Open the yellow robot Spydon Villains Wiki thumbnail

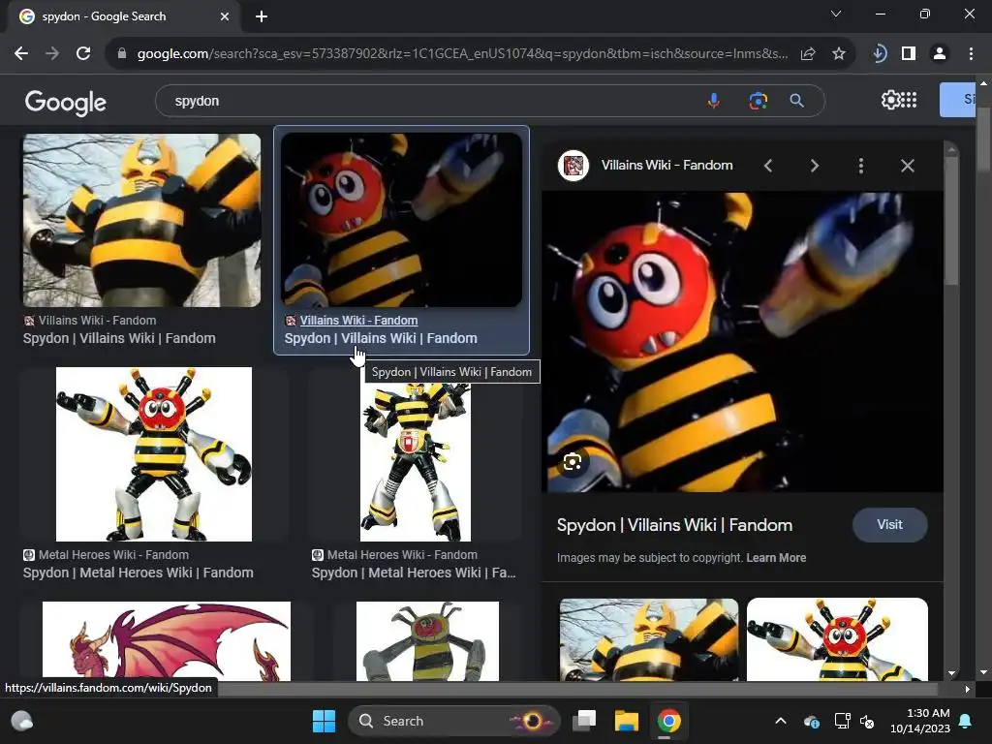click(141, 220)
